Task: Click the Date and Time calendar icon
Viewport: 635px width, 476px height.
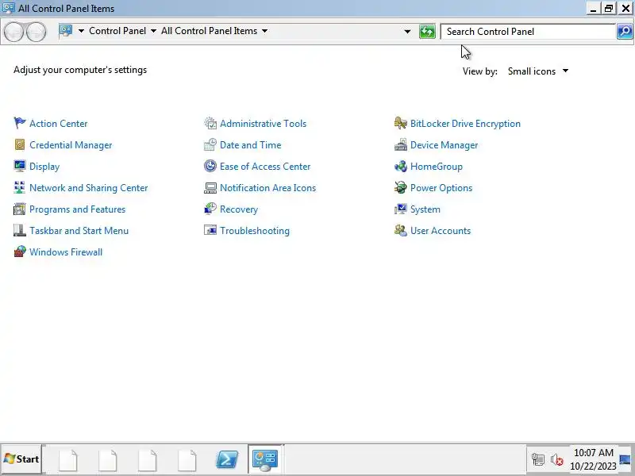Action: 210,144
